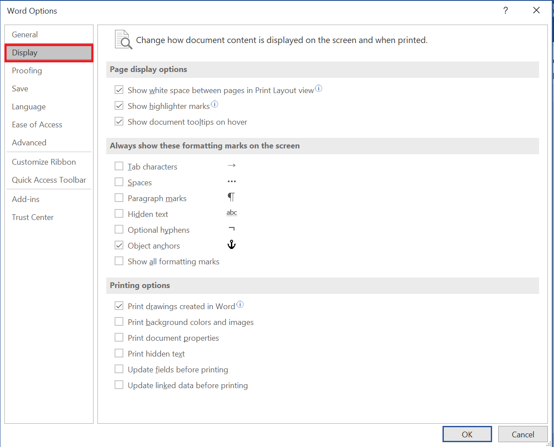Viewport: 554px width, 447px height.
Task: Click the Help question mark button
Action: (x=505, y=11)
